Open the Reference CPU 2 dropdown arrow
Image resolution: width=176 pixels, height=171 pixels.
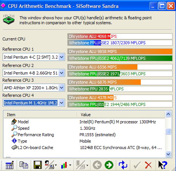click(62, 73)
